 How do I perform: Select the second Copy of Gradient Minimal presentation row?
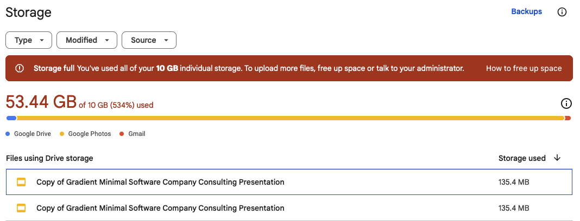pyautogui.click(x=289, y=208)
